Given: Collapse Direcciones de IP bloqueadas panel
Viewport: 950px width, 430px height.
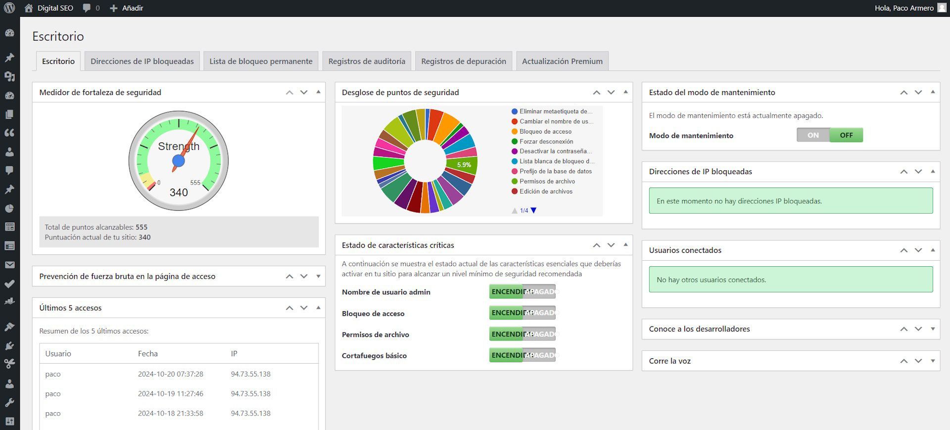Looking at the screenshot, I should pos(933,171).
